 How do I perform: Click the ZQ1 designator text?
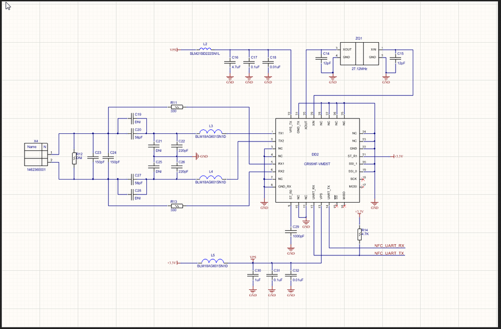pyautogui.click(x=359, y=39)
